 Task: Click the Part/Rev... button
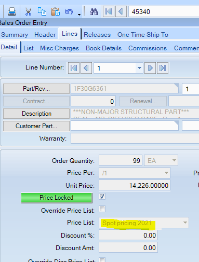coord(36,89)
